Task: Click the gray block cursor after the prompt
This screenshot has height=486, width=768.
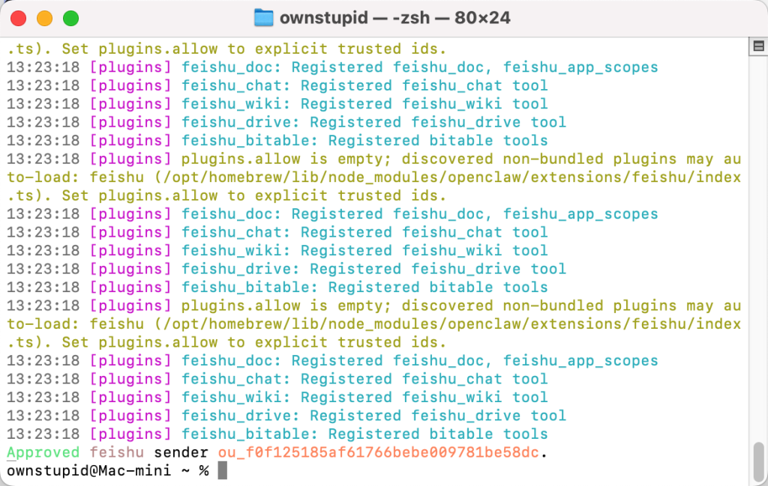Action: coord(223,471)
